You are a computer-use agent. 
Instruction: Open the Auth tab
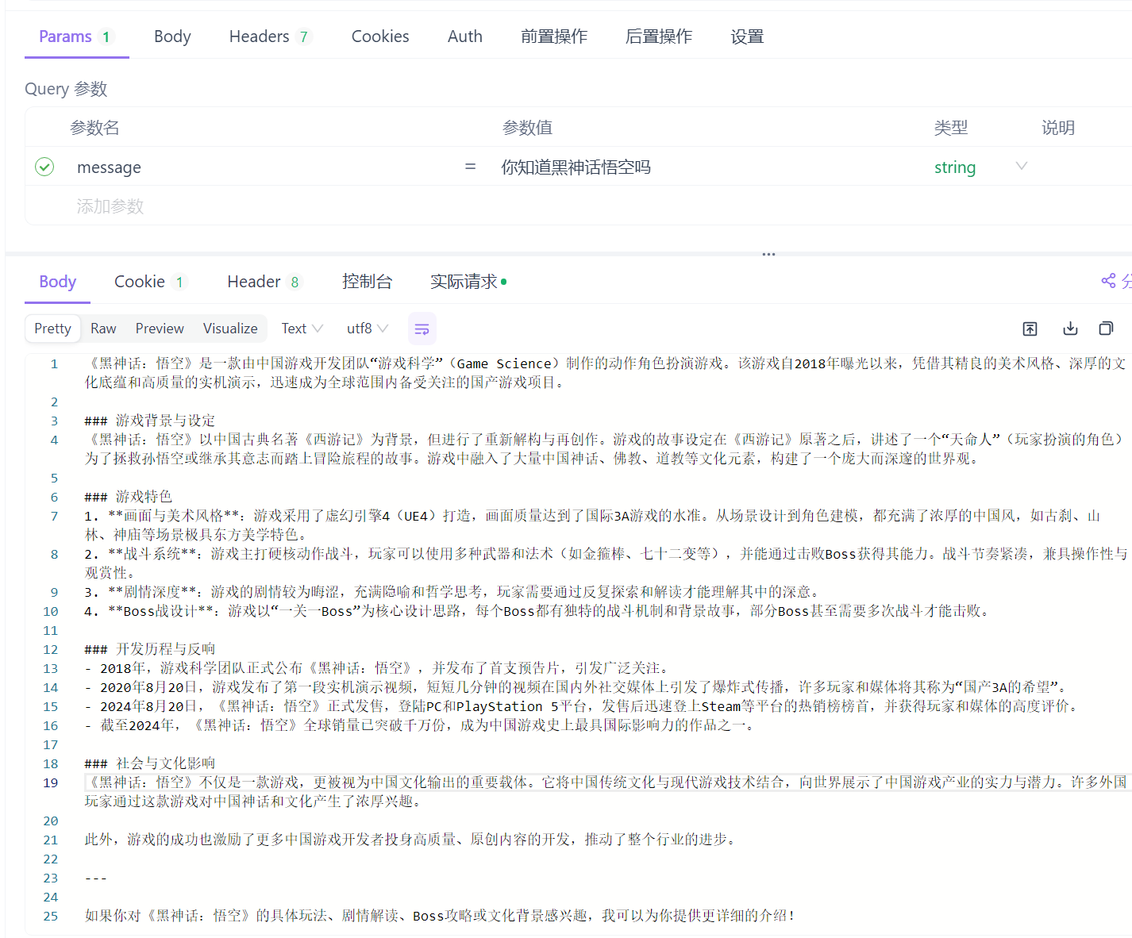coord(465,37)
